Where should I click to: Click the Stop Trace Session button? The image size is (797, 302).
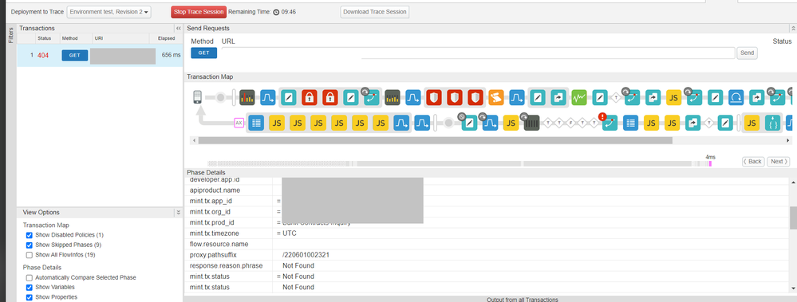(199, 12)
